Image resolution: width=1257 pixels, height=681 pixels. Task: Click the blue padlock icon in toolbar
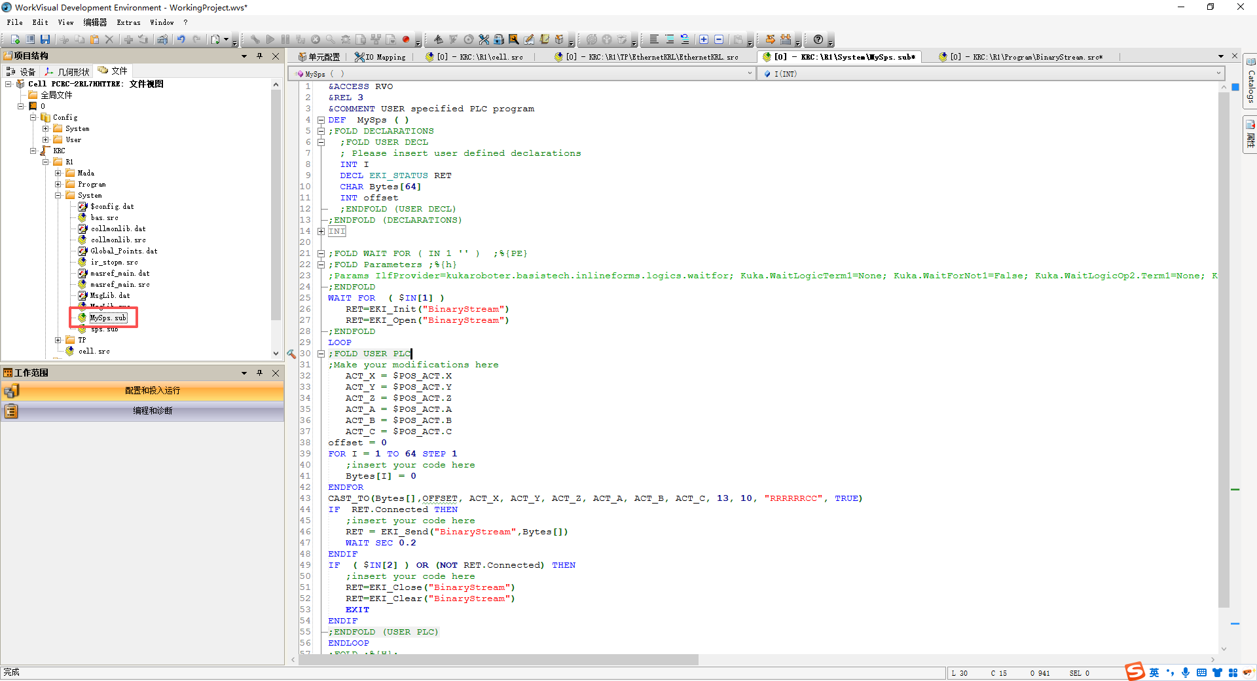(x=499, y=40)
